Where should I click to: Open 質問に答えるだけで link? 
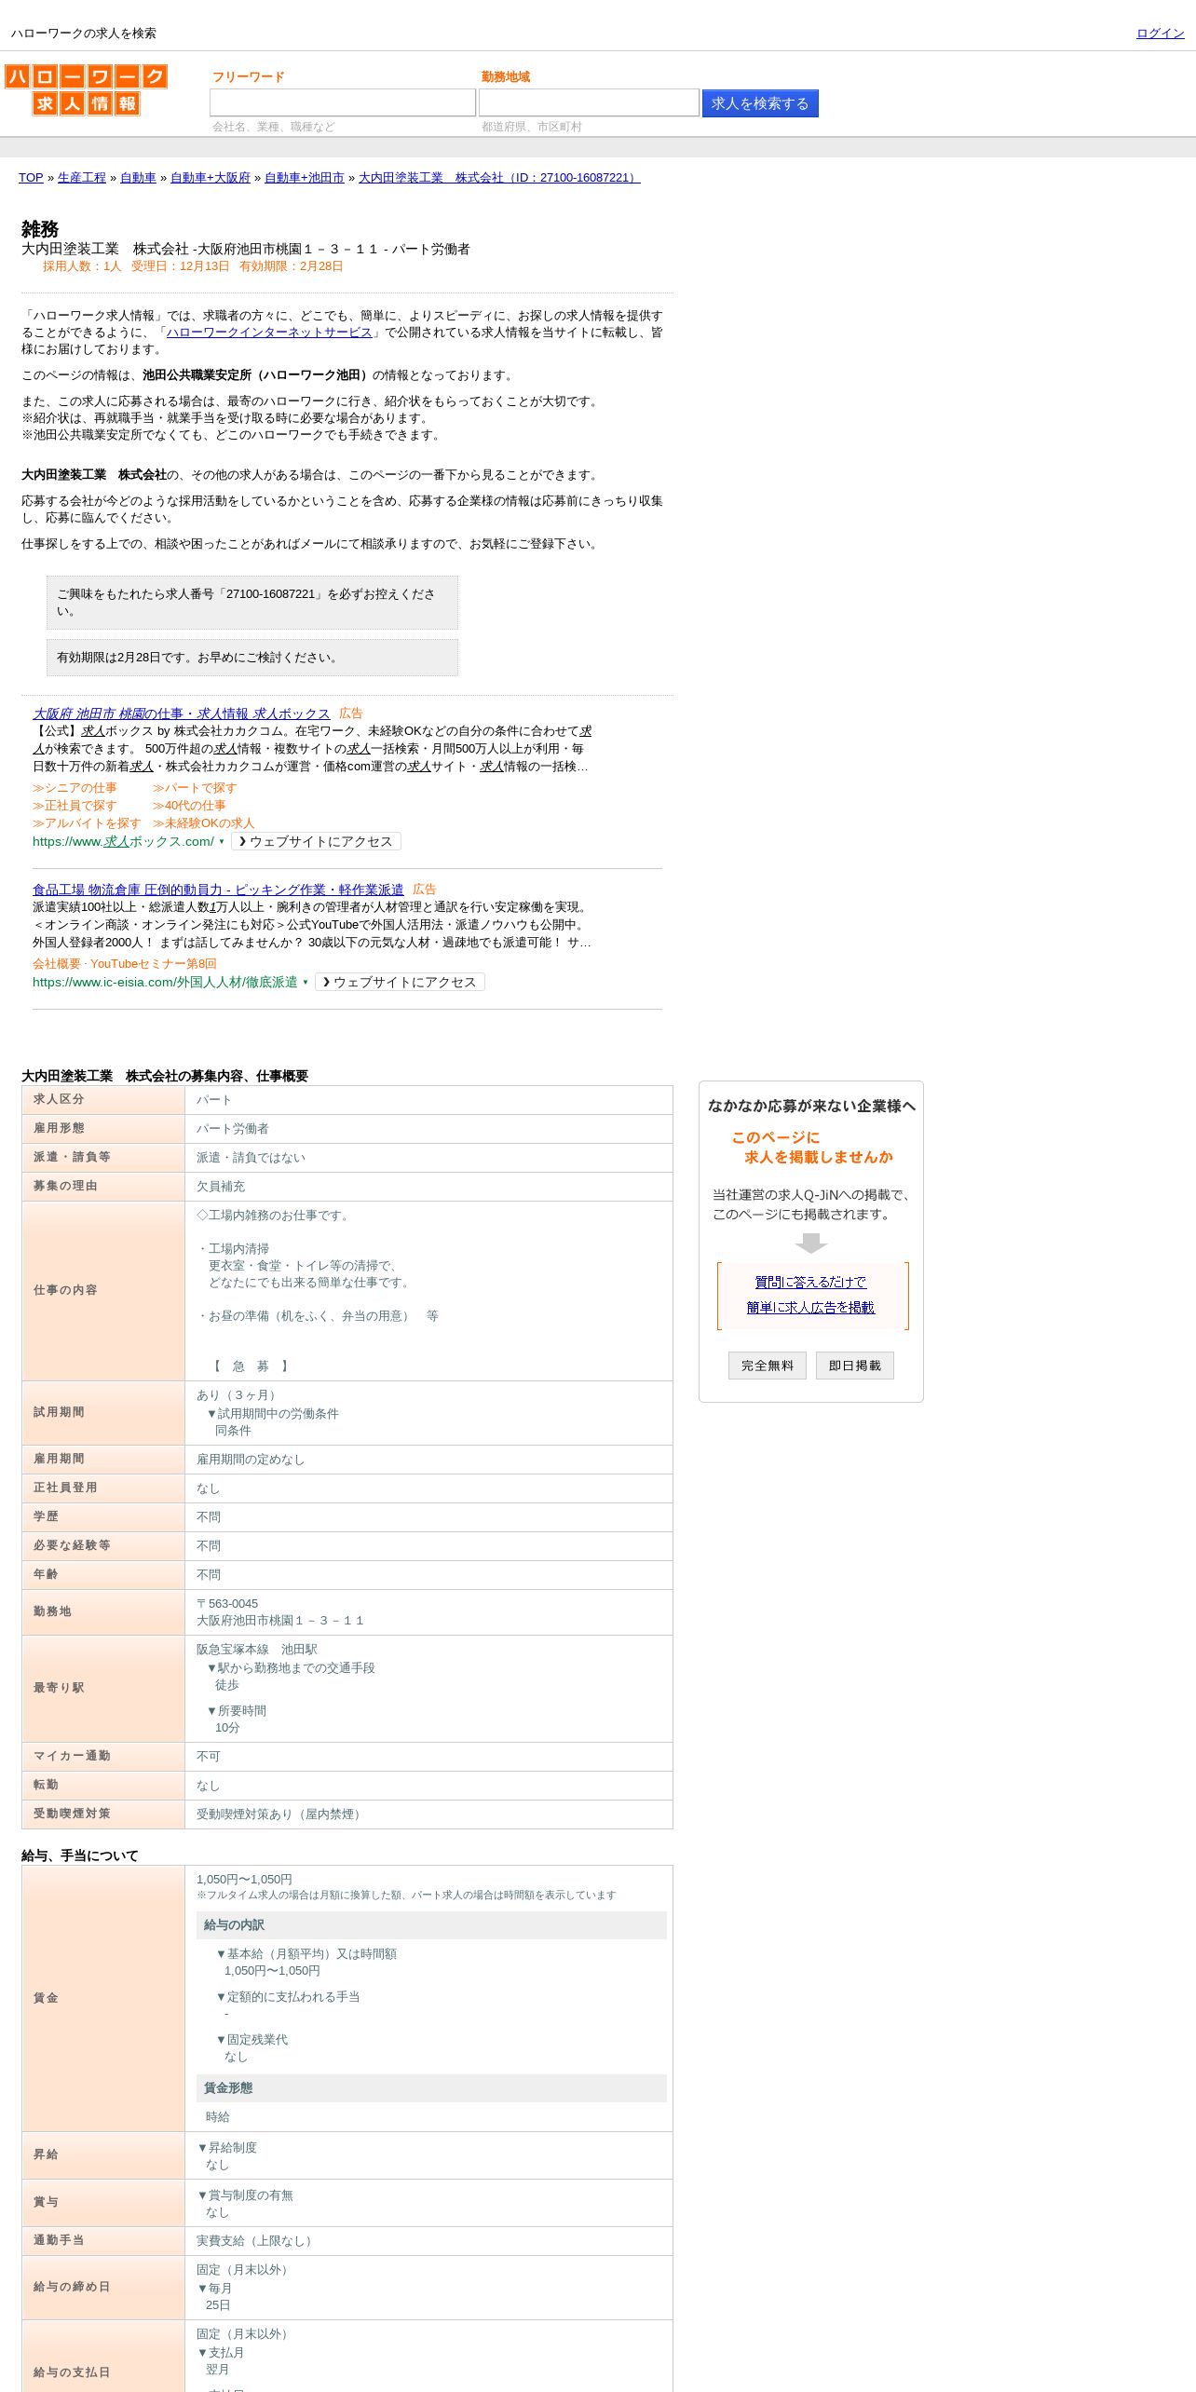click(810, 1283)
